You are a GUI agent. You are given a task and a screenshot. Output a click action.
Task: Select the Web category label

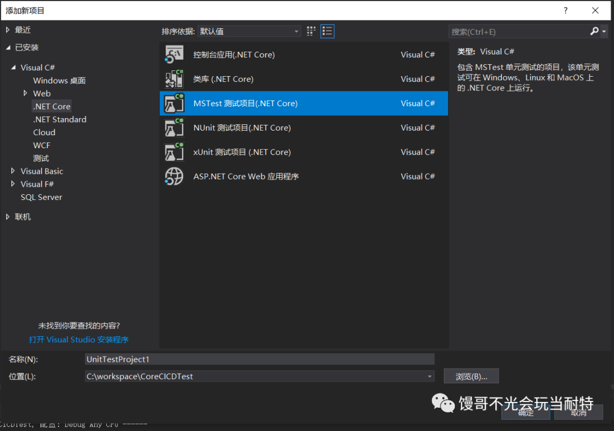pos(42,94)
